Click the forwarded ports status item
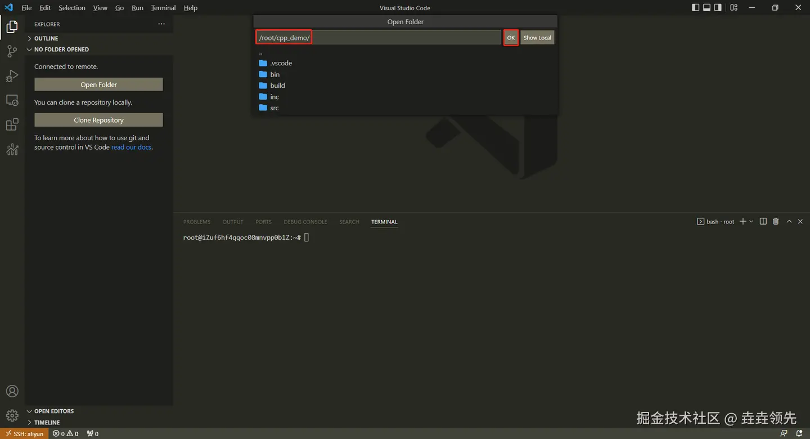 click(x=93, y=434)
